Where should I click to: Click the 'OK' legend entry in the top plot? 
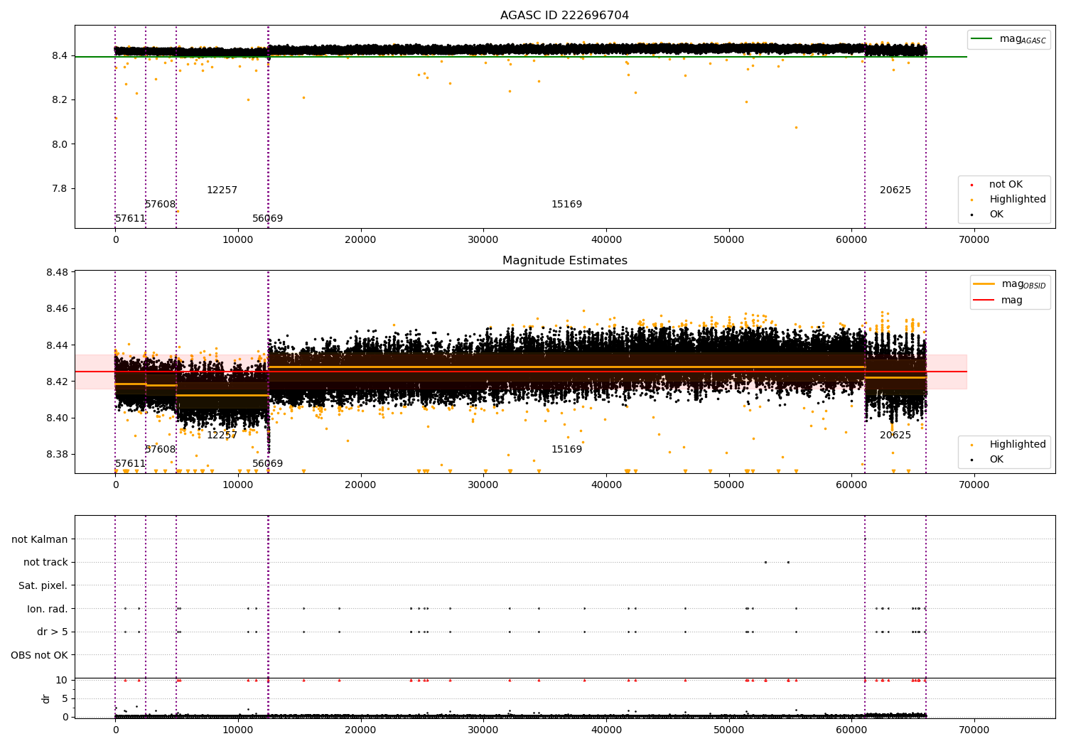[x=996, y=215]
